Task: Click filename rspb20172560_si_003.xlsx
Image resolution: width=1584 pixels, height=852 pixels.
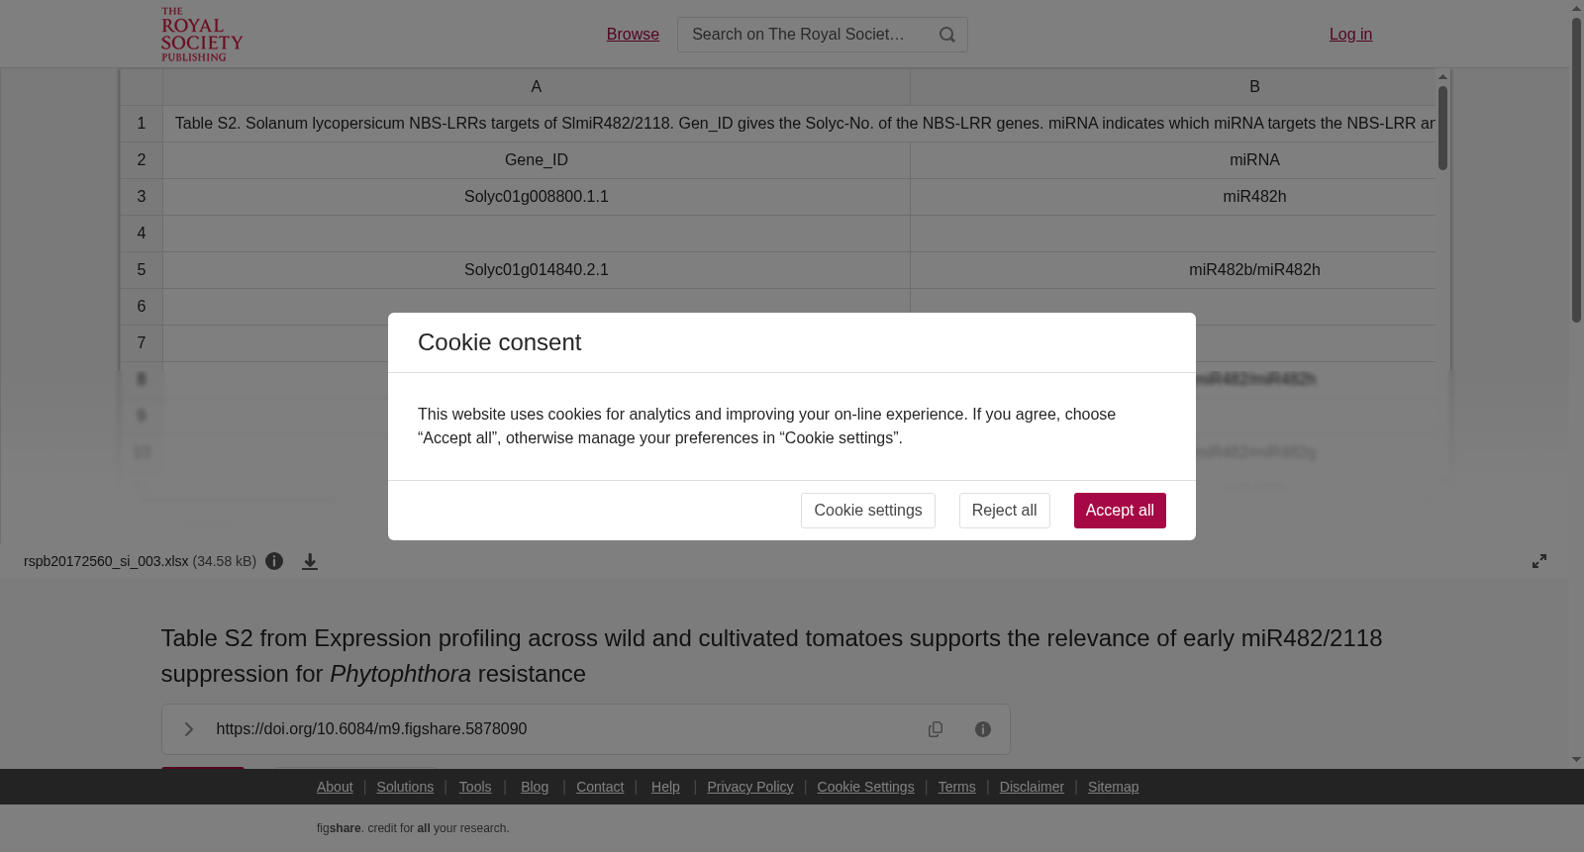Action: 106,561
